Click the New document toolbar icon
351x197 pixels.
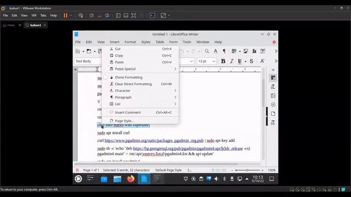click(x=78, y=51)
